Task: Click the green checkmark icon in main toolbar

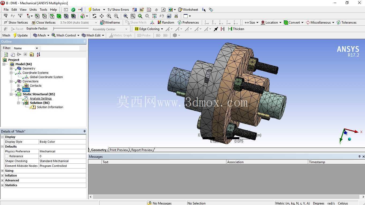Action: pyautogui.click(x=73, y=10)
